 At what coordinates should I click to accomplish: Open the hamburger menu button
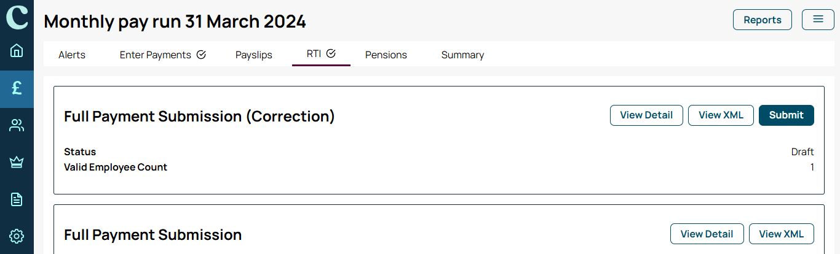pos(818,20)
